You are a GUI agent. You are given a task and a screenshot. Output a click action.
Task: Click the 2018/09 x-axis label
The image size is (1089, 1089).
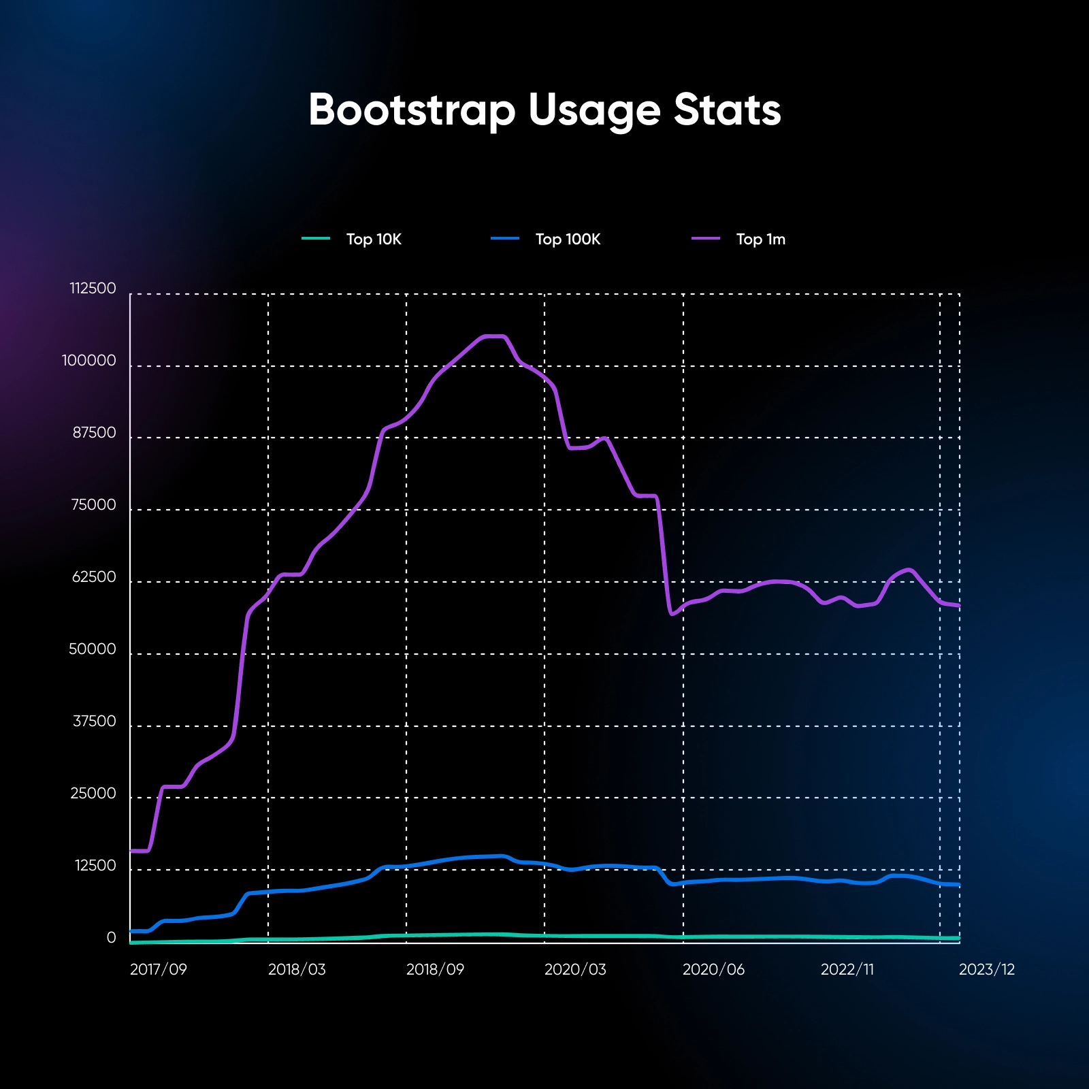pos(435,969)
